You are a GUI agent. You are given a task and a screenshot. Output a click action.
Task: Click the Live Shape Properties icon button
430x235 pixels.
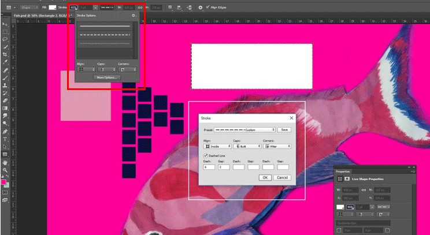[x=340, y=179]
